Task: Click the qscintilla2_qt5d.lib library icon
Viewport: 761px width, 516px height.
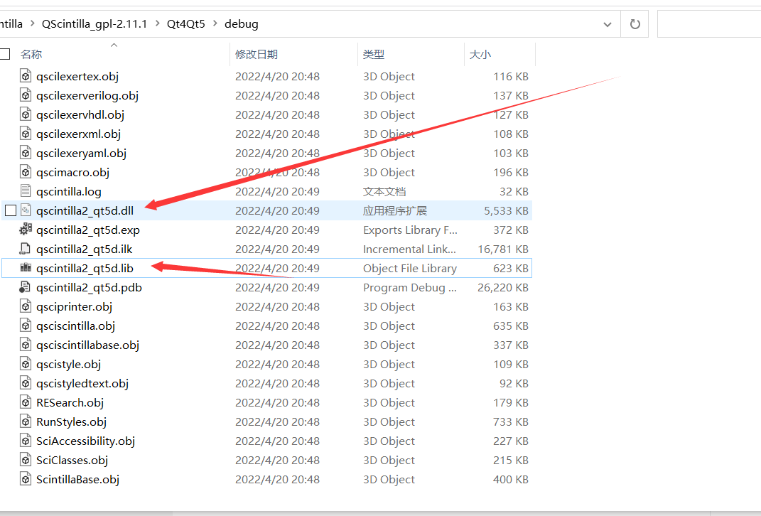Action: 26,268
